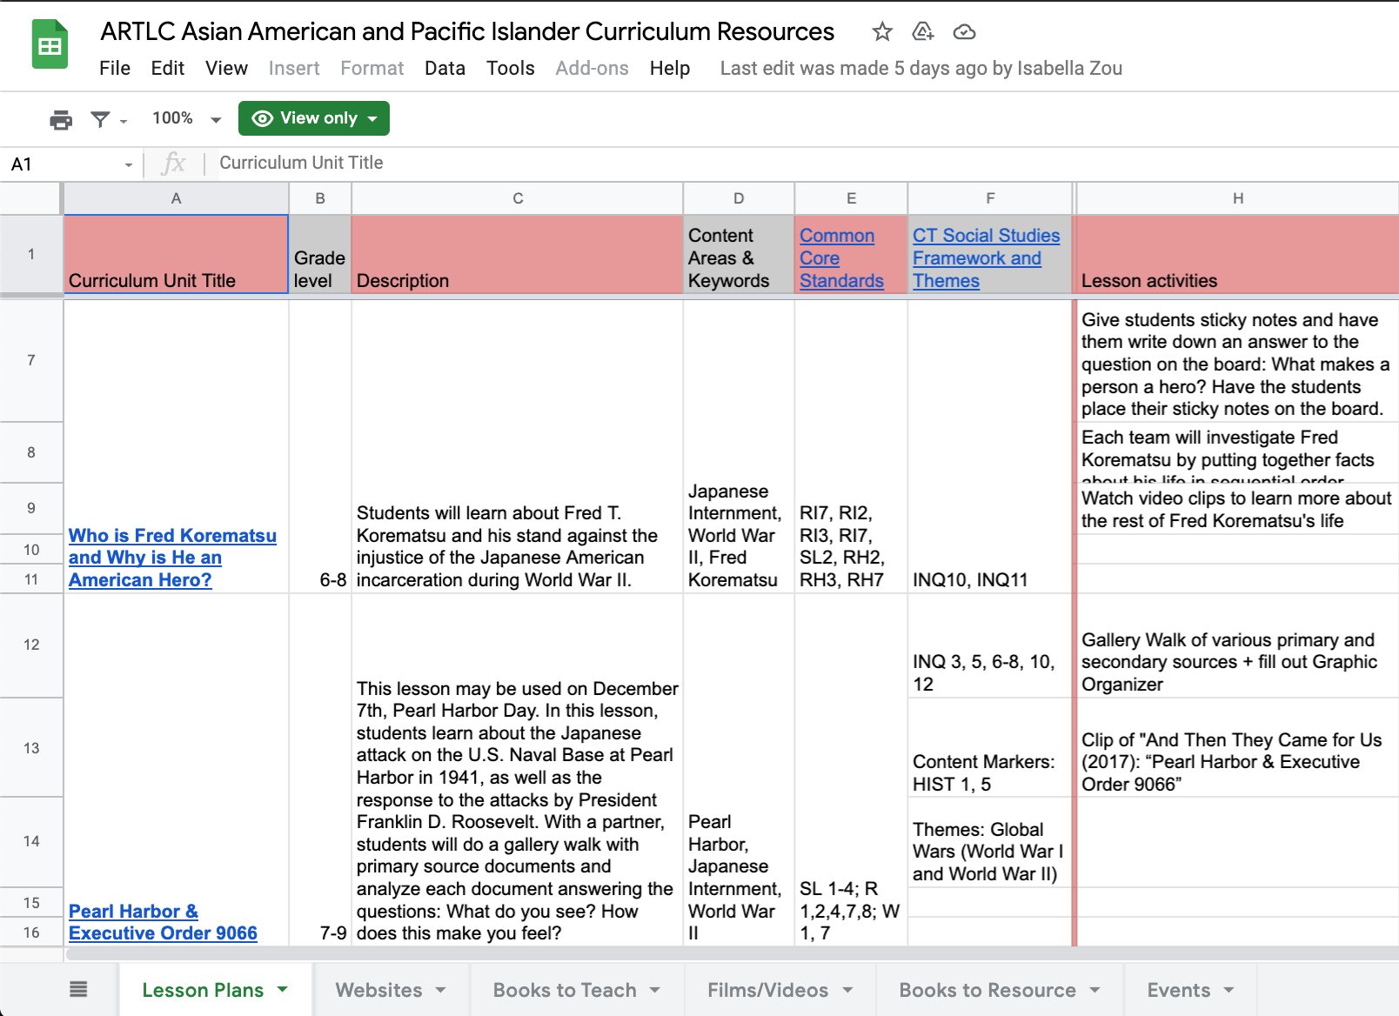The height and width of the screenshot is (1016, 1399).
Task: Click the document title text
Action: click(467, 31)
